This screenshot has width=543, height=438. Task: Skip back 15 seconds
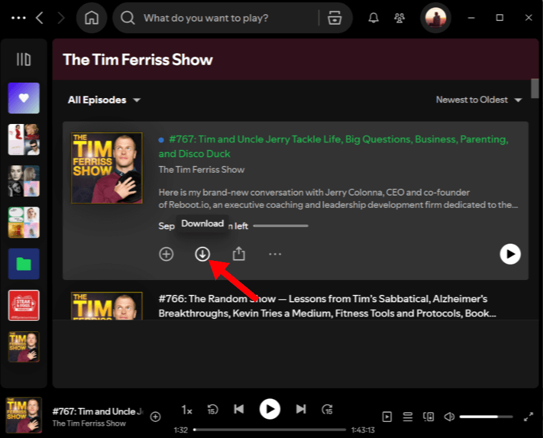pos(212,410)
